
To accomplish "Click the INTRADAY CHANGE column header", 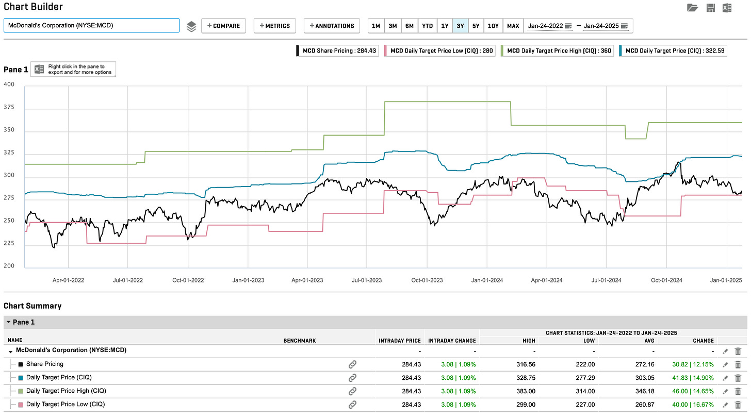I will [x=451, y=341].
